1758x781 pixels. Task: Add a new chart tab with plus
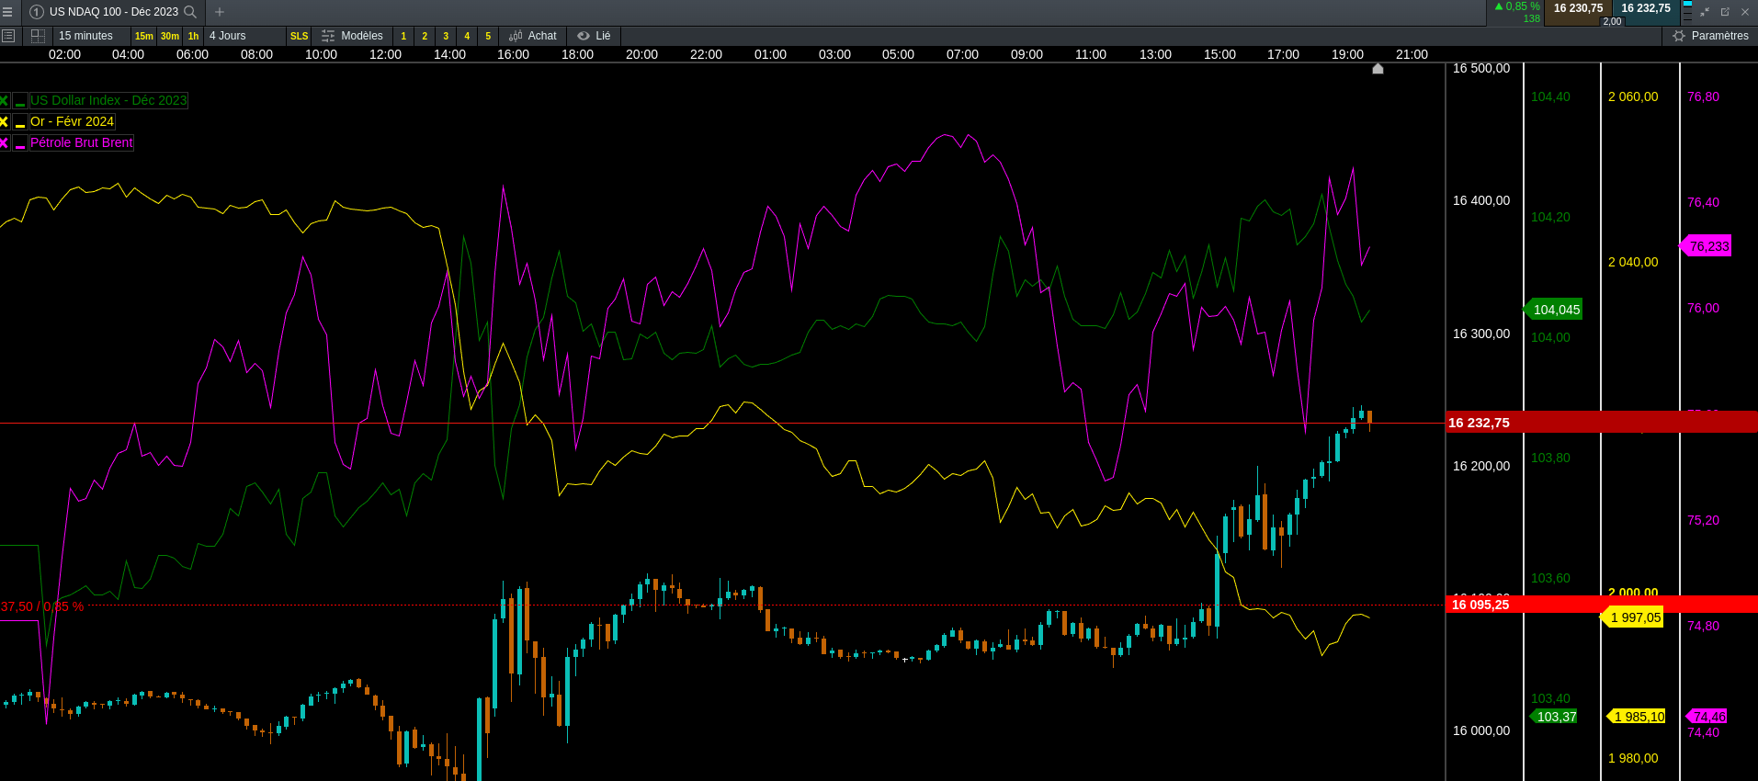pos(220,12)
